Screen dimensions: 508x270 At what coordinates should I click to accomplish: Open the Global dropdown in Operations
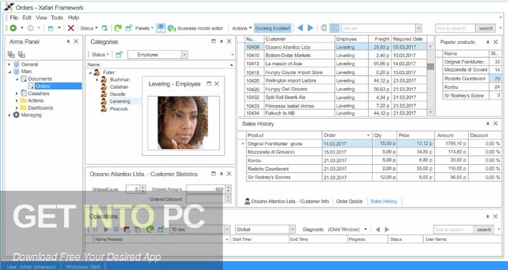(x=292, y=229)
